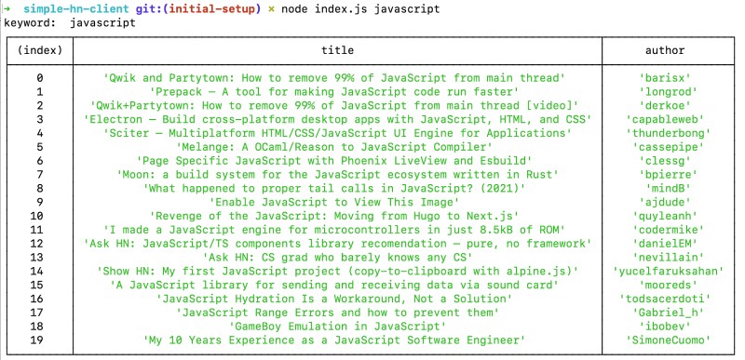Select title 'Prepack – A tool for making JavaScript'
Viewport: 745px width, 360px height.
tap(334, 91)
